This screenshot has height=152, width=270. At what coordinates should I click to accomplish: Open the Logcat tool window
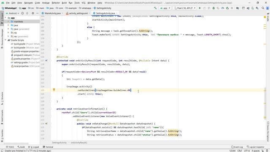click(x=34, y=147)
